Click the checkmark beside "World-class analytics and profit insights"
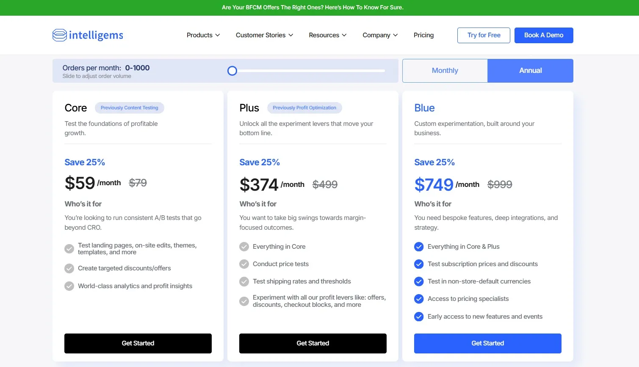This screenshot has height=367, width=639. click(x=69, y=286)
